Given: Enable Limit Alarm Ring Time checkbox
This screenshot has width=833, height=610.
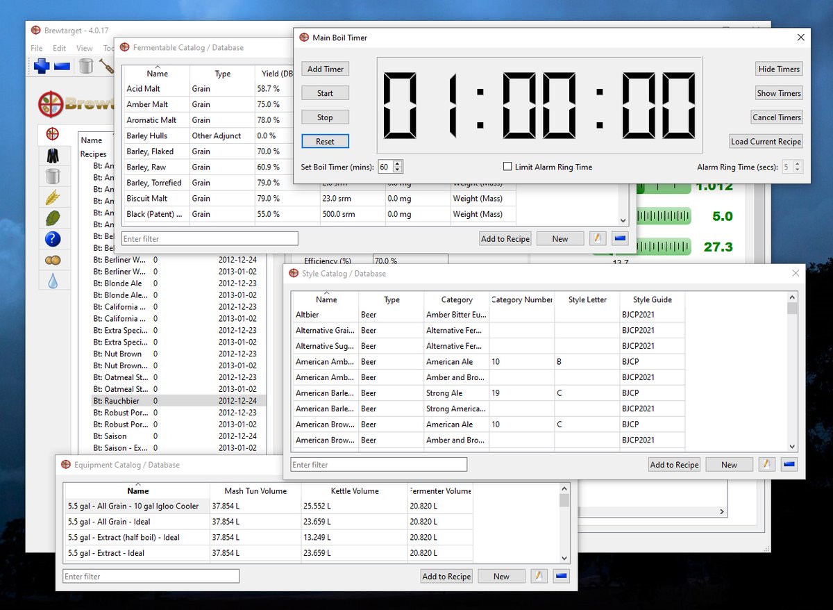Looking at the screenshot, I should [x=508, y=167].
